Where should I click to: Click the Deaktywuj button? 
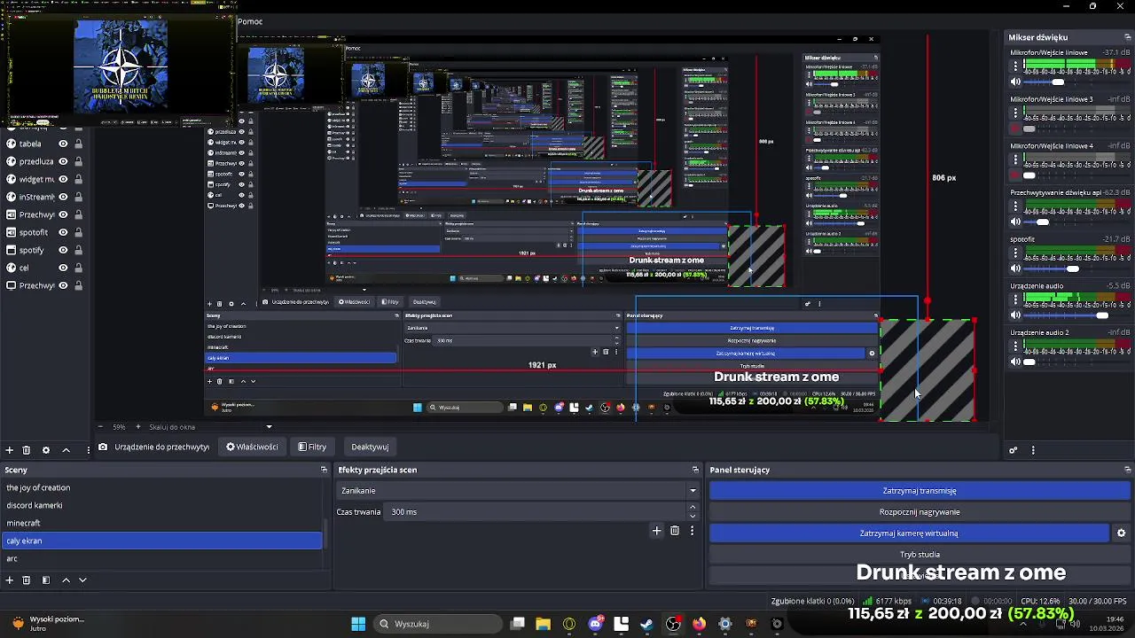coord(370,447)
